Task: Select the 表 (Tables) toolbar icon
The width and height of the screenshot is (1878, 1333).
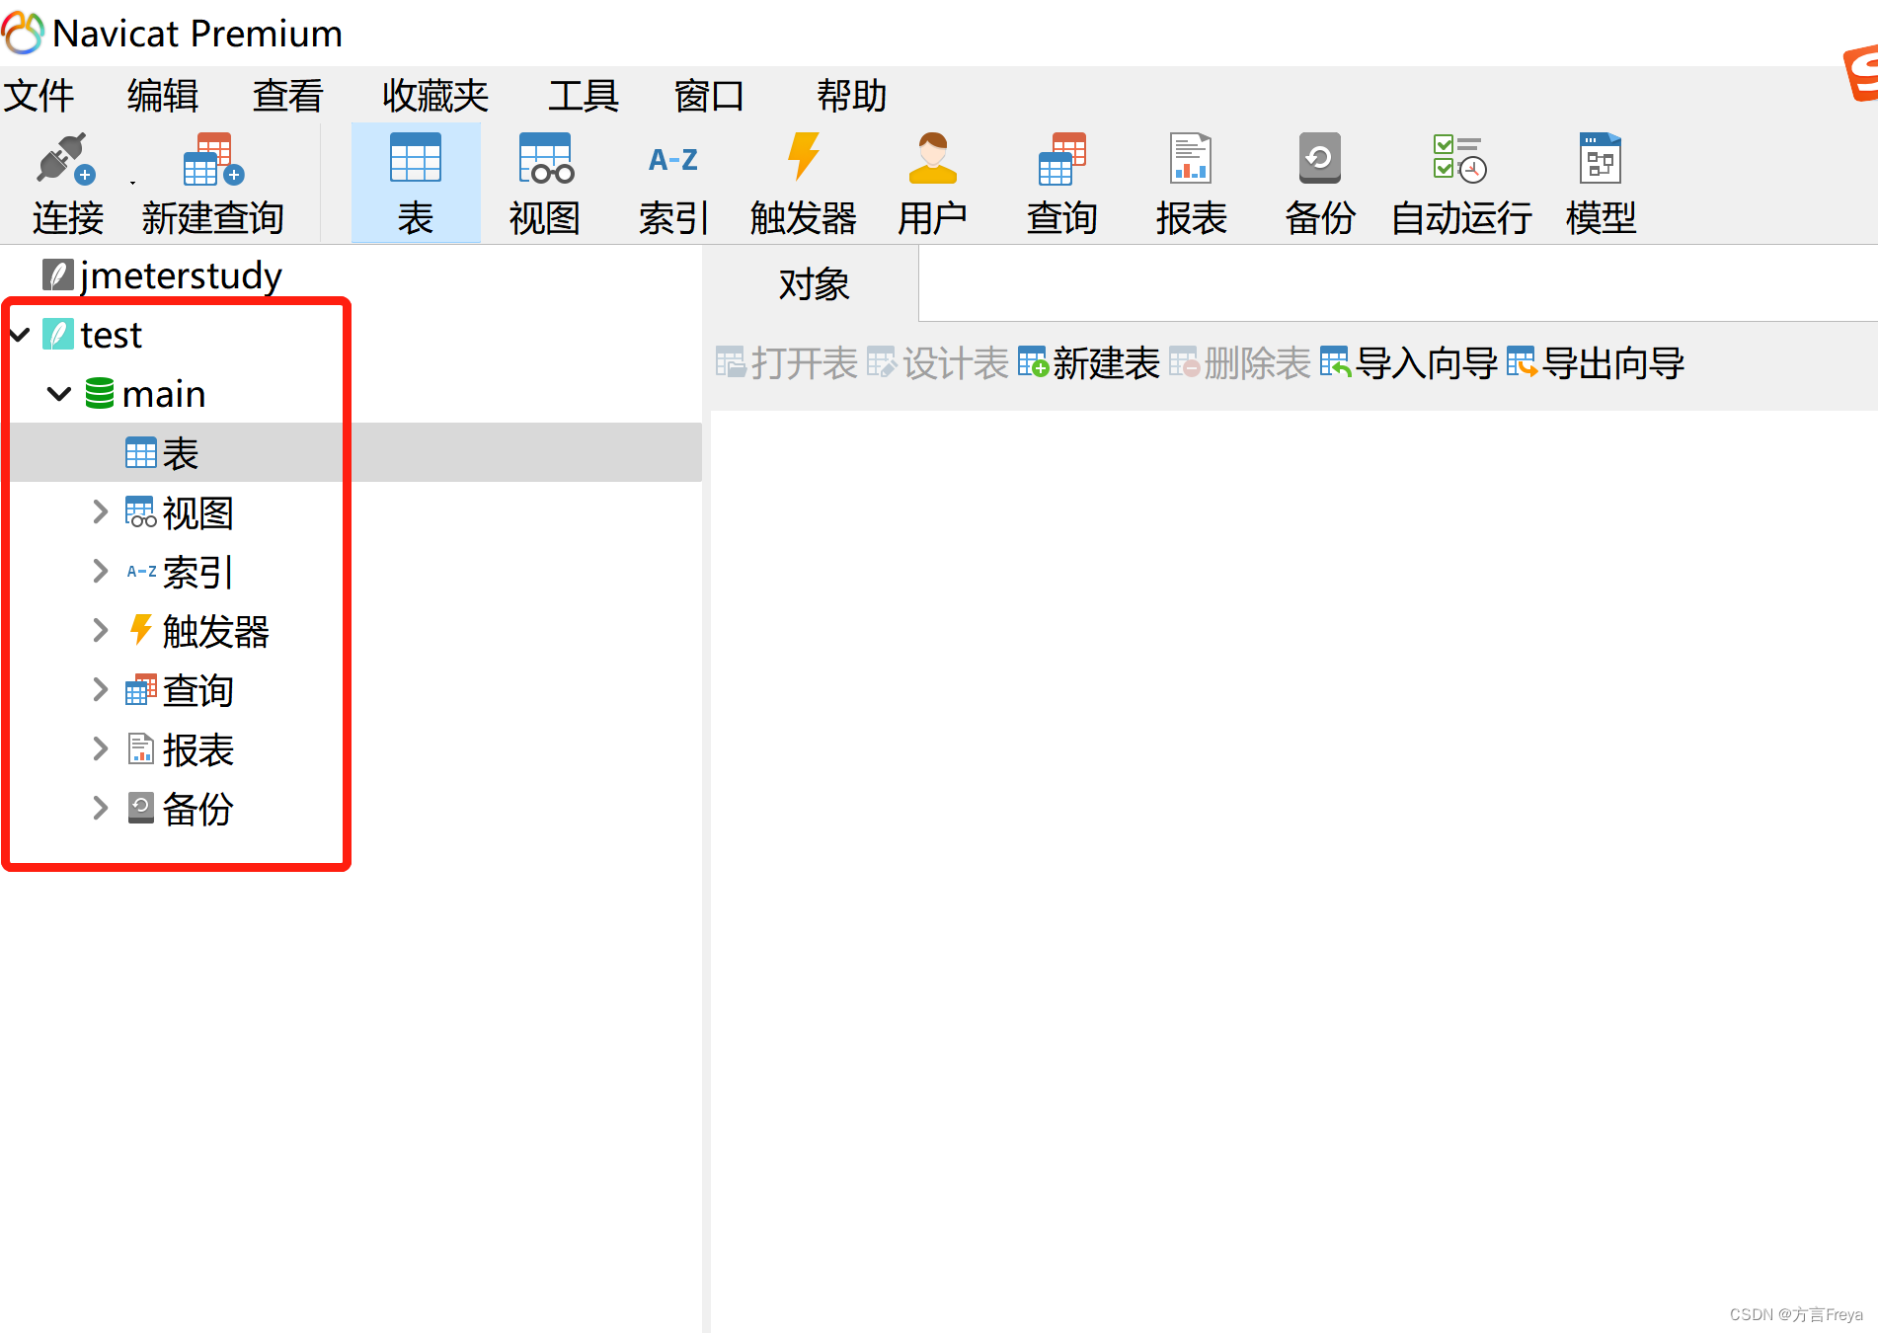Action: coord(415,181)
